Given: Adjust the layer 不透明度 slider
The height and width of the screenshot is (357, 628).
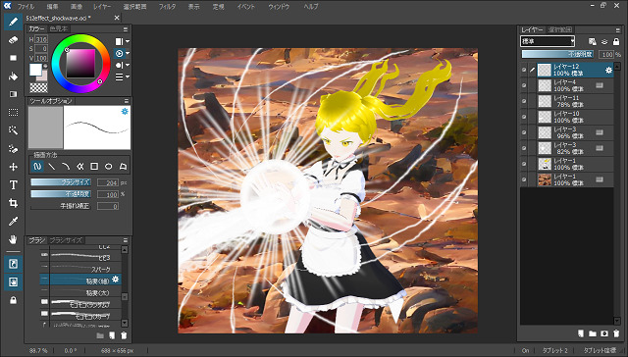Looking at the screenshot, I should (557, 54).
